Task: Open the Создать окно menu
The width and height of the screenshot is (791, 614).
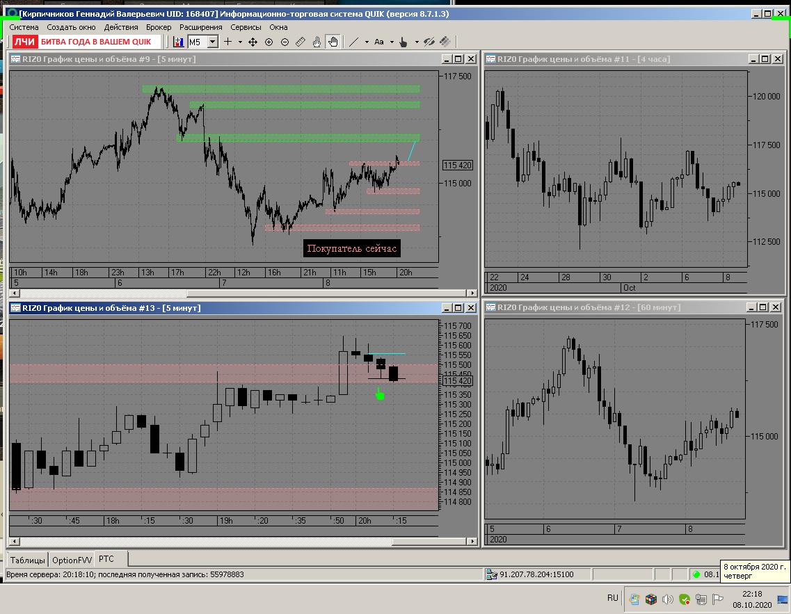Action: [71, 27]
